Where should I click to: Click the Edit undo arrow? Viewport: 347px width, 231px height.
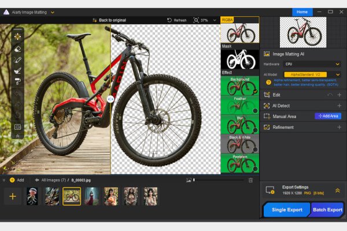click(x=330, y=95)
